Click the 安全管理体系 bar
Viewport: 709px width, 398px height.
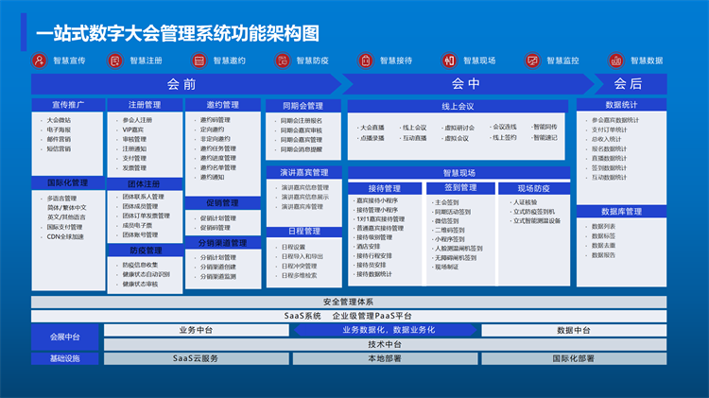[349, 303]
